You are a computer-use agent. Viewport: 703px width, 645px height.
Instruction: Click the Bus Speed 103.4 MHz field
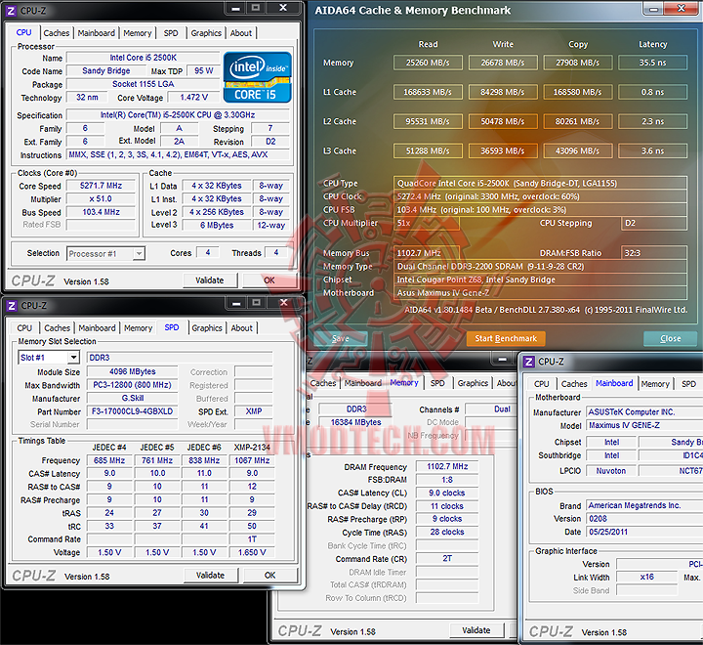coord(101,212)
